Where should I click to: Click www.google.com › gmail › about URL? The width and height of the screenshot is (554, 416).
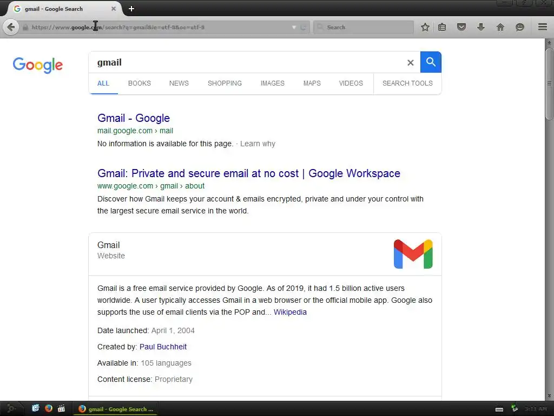(151, 186)
